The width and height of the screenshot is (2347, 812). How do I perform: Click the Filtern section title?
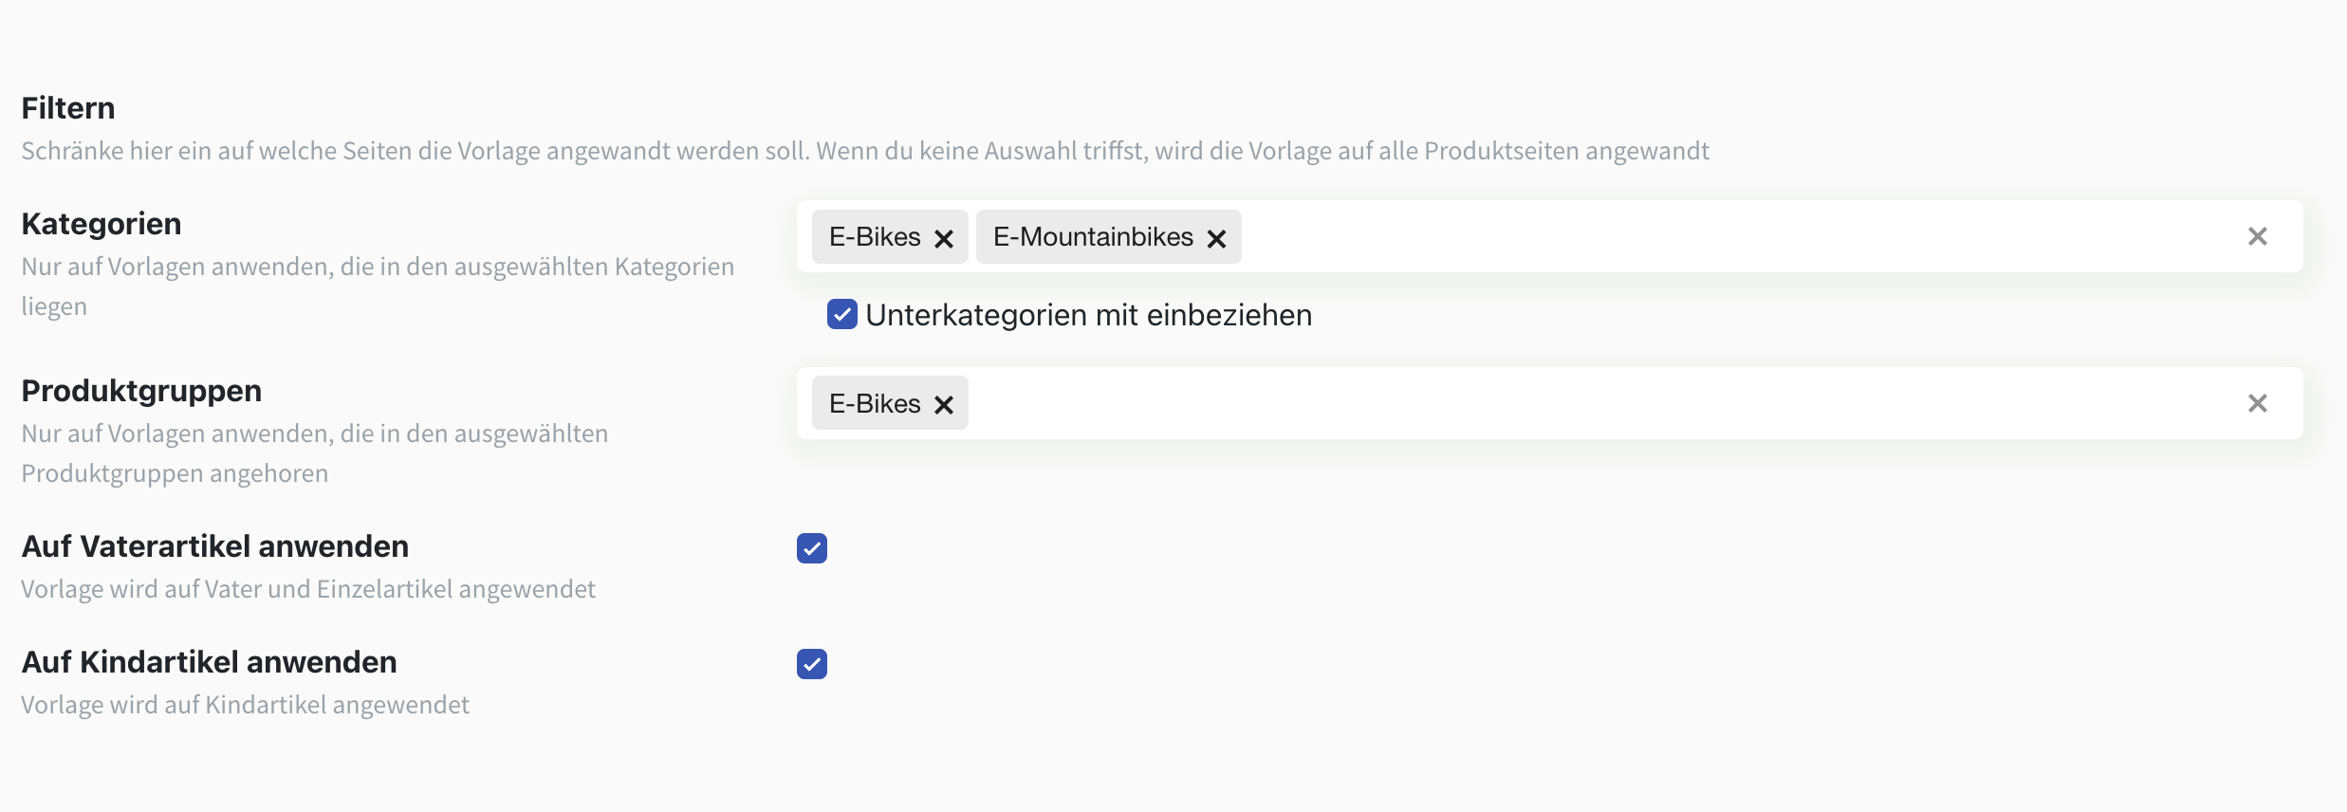[x=68, y=108]
